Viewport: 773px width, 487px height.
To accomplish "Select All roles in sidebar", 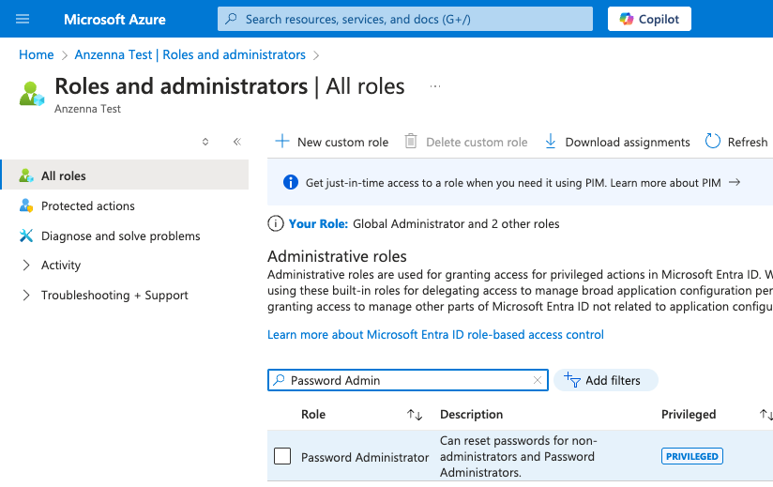I will (64, 175).
